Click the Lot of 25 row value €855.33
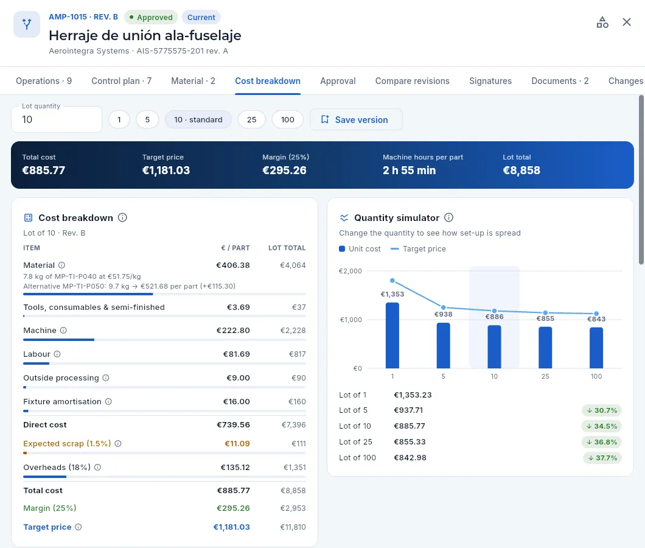Image resolution: width=645 pixels, height=548 pixels. tap(410, 442)
